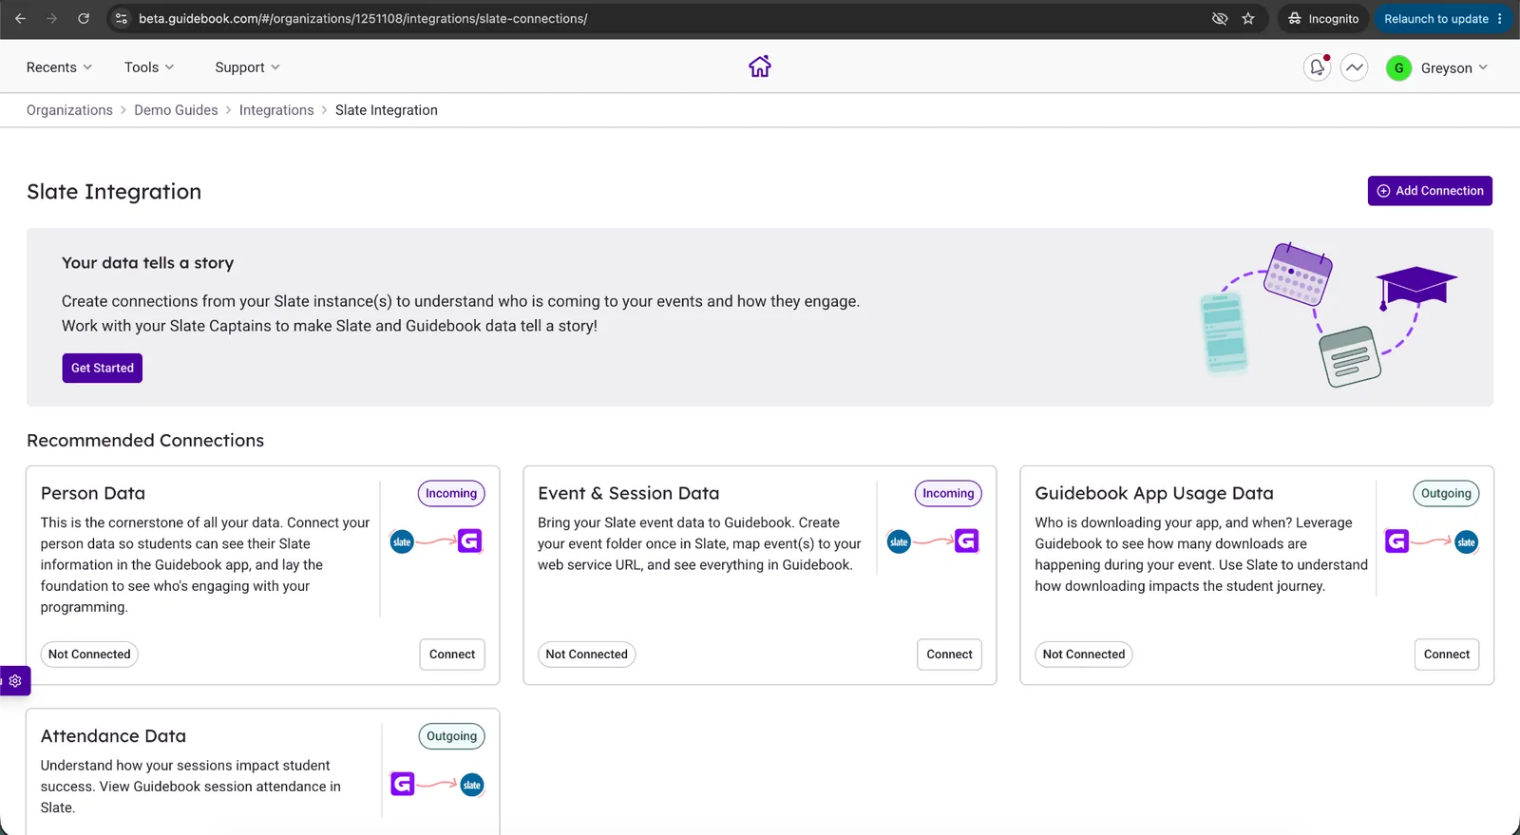Connect Guidebook App Usage Data
Viewport: 1520px width, 835px height.
click(1447, 655)
